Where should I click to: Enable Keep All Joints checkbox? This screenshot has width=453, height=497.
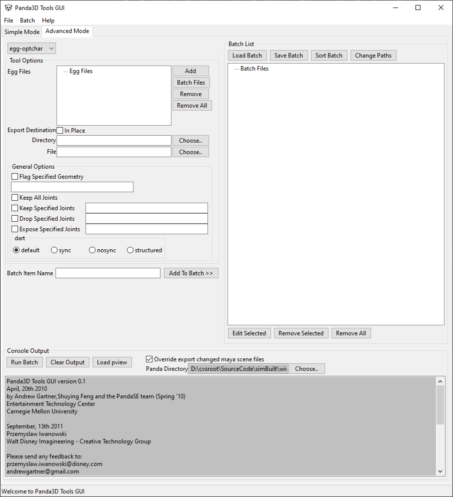(14, 198)
